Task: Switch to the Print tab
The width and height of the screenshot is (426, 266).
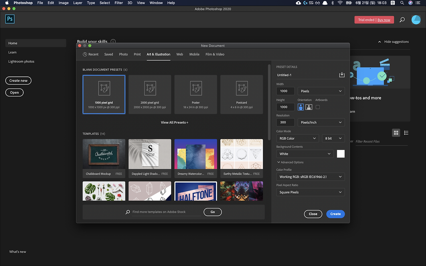Action: click(137, 54)
